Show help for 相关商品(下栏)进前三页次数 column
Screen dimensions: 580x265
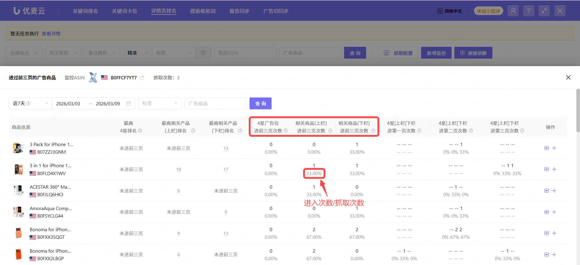[x=373, y=131]
